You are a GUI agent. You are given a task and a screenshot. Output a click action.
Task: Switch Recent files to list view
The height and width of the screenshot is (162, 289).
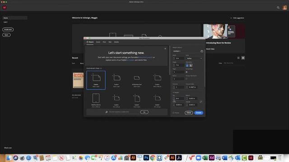(x=238, y=58)
